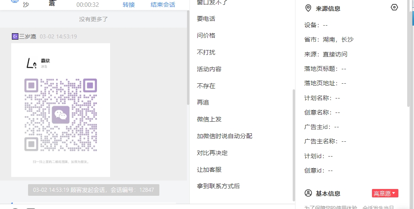Click the 广告主名称 info row
Image resolution: width=414 pixels, height=209 pixels.
pos(325,141)
